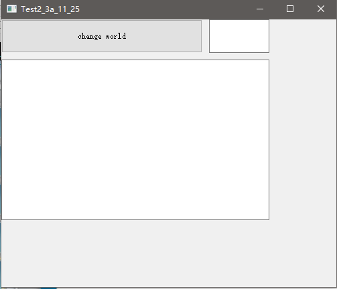Maximize the Test2_3a_11_25 window

pos(290,9)
